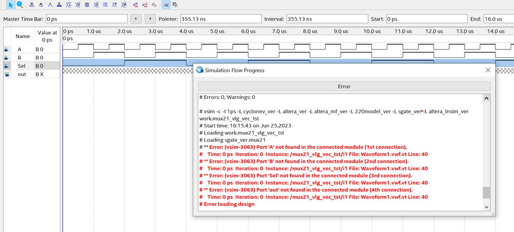Move master time bar to next transition
This screenshot has width=514, height=232.
(150, 19)
